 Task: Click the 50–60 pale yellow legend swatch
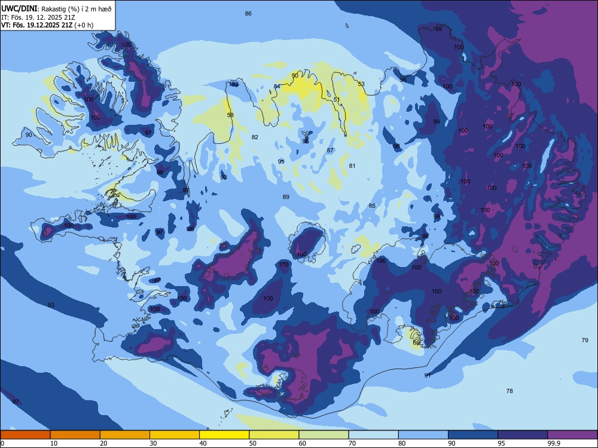[x=274, y=435]
